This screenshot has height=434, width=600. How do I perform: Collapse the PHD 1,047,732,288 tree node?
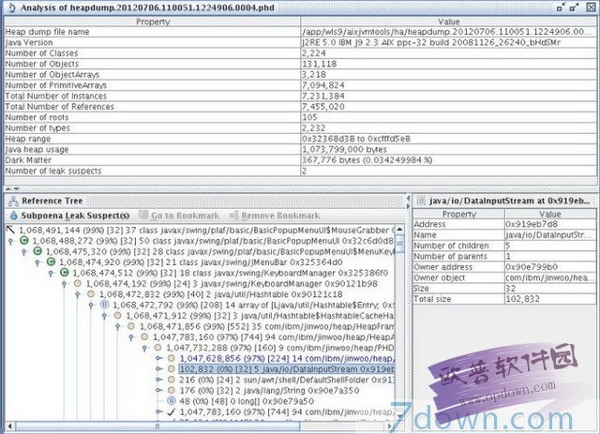[144, 349]
